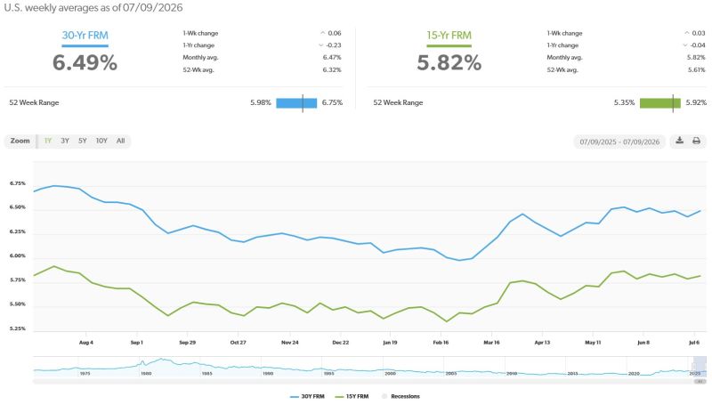Click the Jul 6 x-axis label
The image size is (712, 405).
(694, 343)
